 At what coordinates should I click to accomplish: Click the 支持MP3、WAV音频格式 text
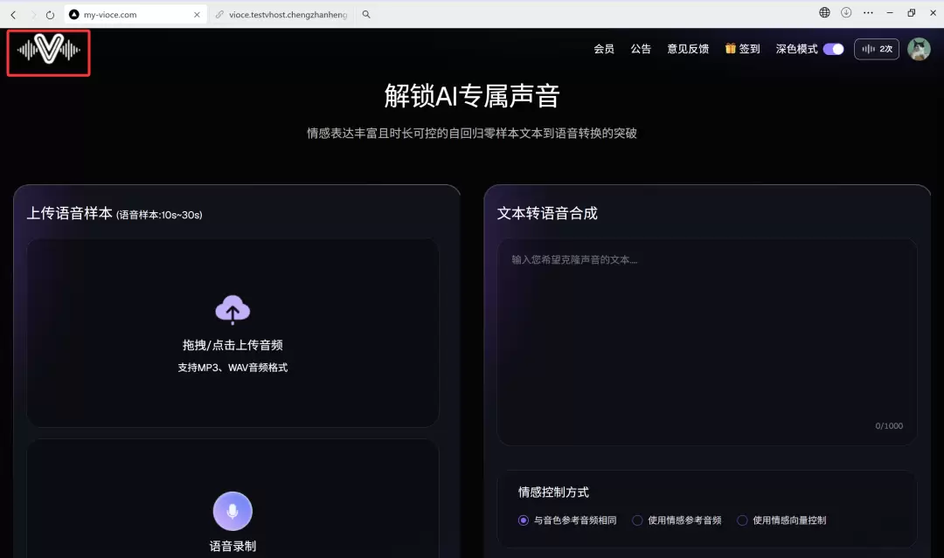pyautogui.click(x=233, y=368)
